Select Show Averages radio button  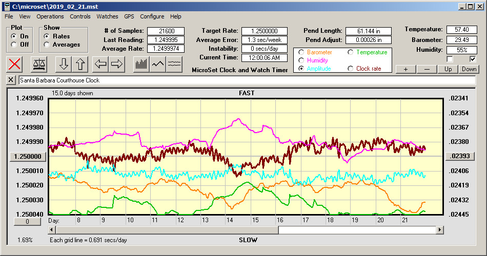(x=47, y=45)
